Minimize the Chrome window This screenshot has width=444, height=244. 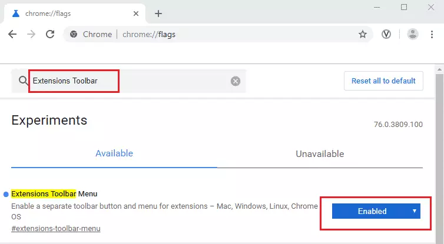click(x=377, y=8)
